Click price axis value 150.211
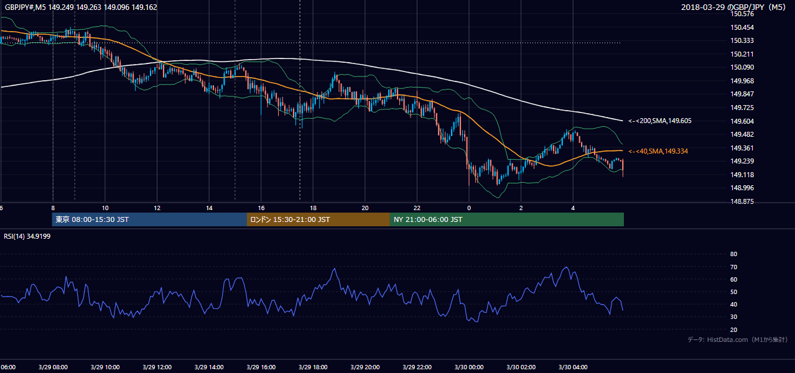The height and width of the screenshot is (373, 795). 742,54
